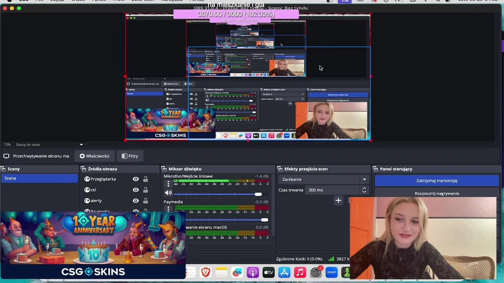Toggle the lock on Przeglądarka source
This screenshot has height=283, width=504.
click(145, 179)
